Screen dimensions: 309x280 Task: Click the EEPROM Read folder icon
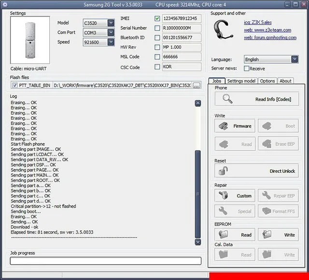click(224, 235)
